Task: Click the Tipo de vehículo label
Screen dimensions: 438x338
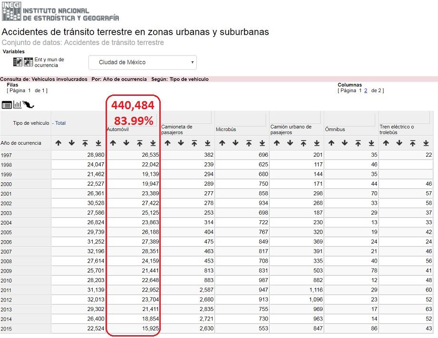Action: click(31, 123)
